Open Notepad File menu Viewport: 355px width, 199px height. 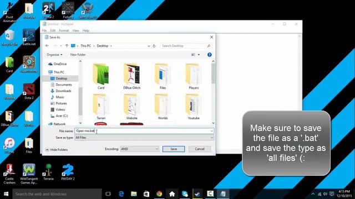(44, 30)
